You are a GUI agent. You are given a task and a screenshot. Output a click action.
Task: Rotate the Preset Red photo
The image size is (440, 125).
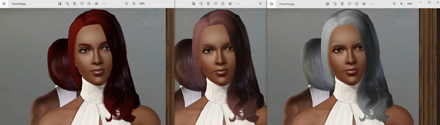[x=67, y=3]
